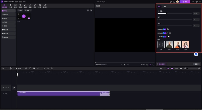This screenshot has height=110, width=202.
Task: Step to the previous frame in the player
Action: [122, 65]
